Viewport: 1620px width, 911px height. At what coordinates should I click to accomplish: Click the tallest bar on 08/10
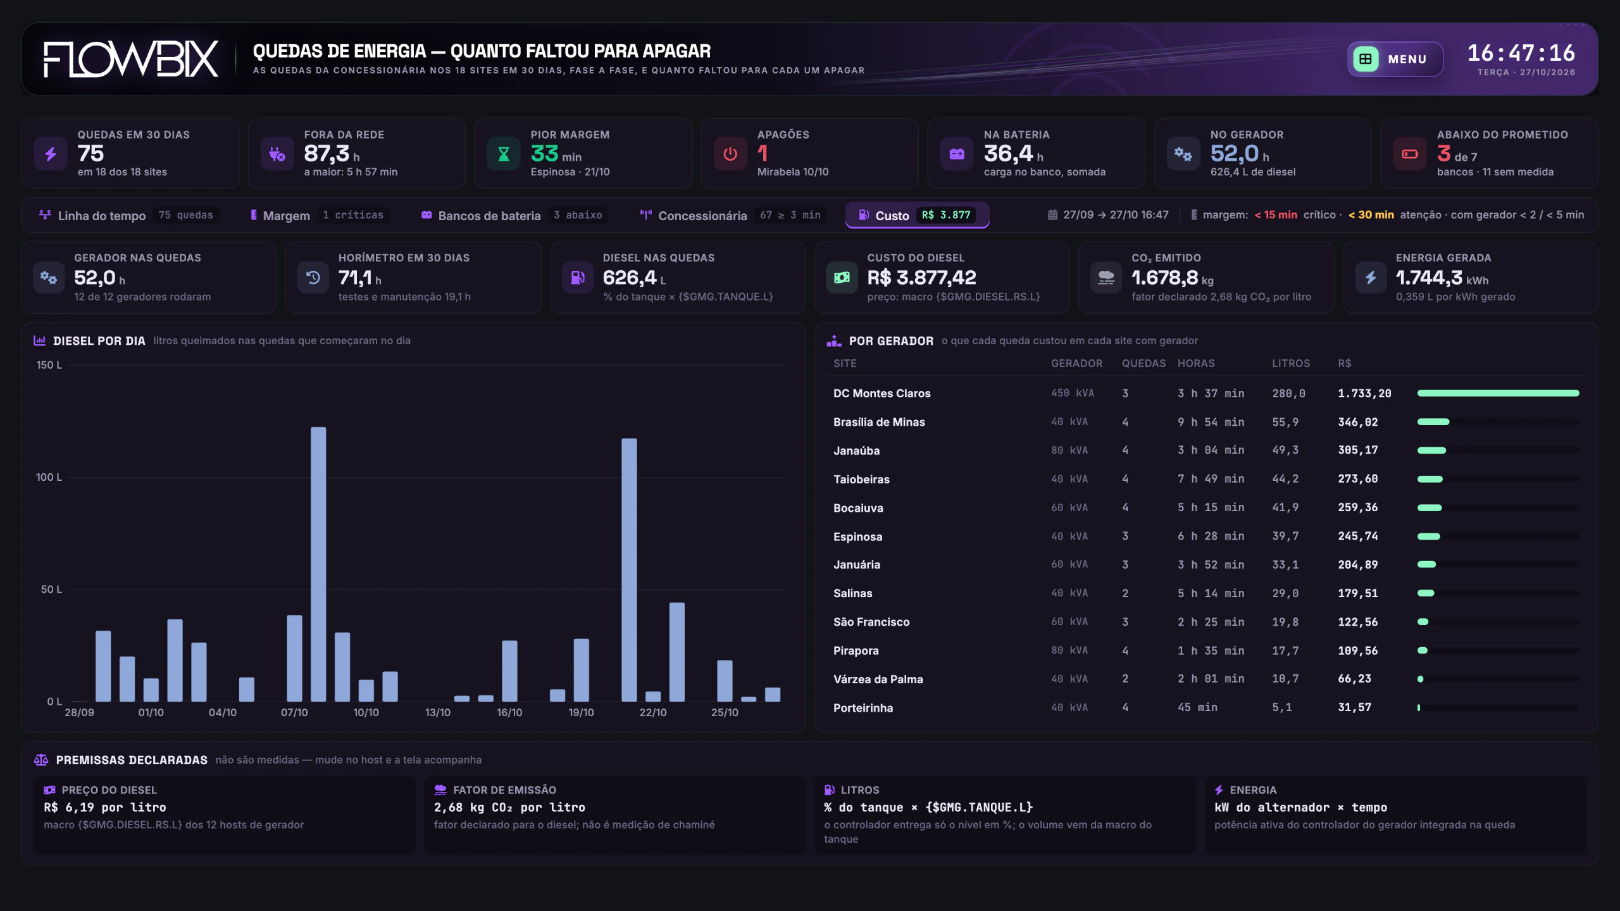click(318, 564)
